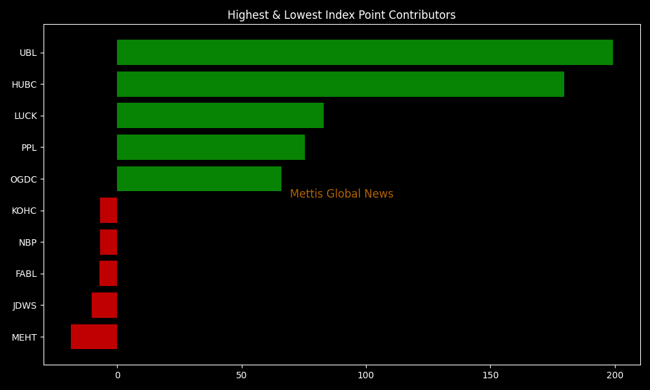Select the MEHT axis label
Screen dimensions: 650x390
[x=24, y=337]
